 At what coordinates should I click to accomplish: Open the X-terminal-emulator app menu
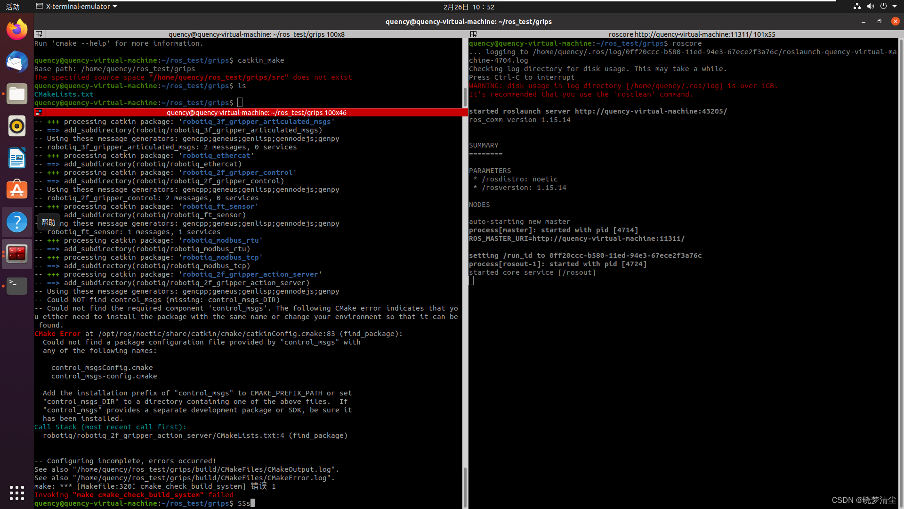click(77, 7)
